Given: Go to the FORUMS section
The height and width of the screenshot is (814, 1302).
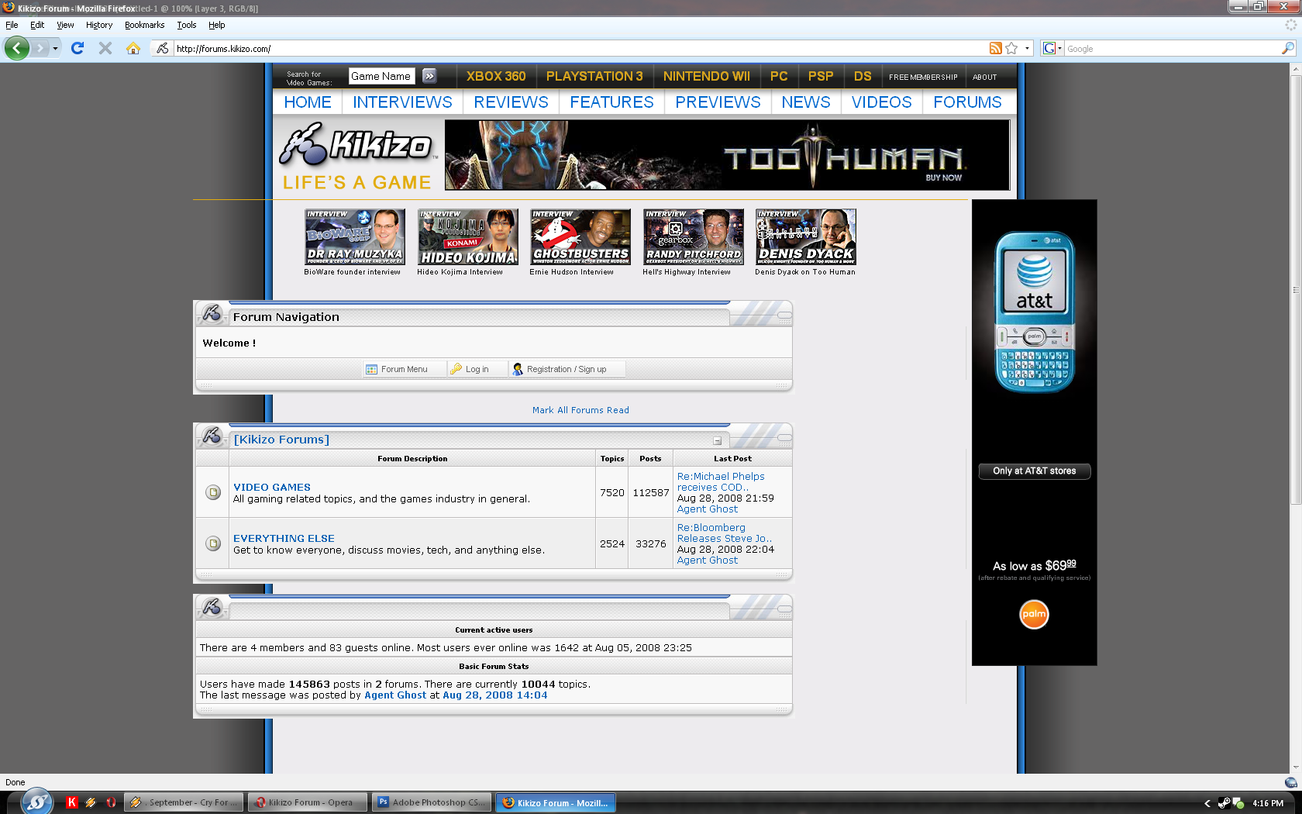Looking at the screenshot, I should click(967, 102).
